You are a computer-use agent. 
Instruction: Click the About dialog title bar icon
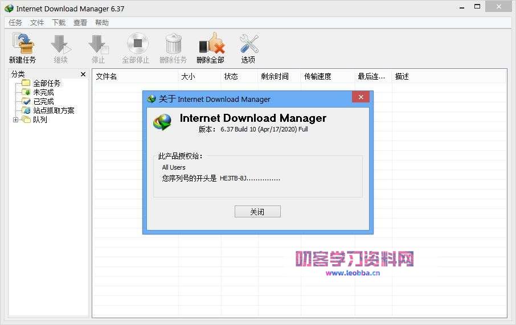(x=151, y=98)
